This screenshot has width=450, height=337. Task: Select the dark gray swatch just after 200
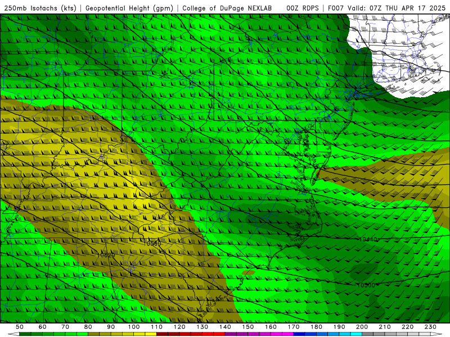click(368, 334)
